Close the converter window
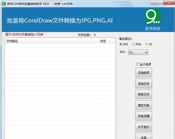 tap(169, 3)
